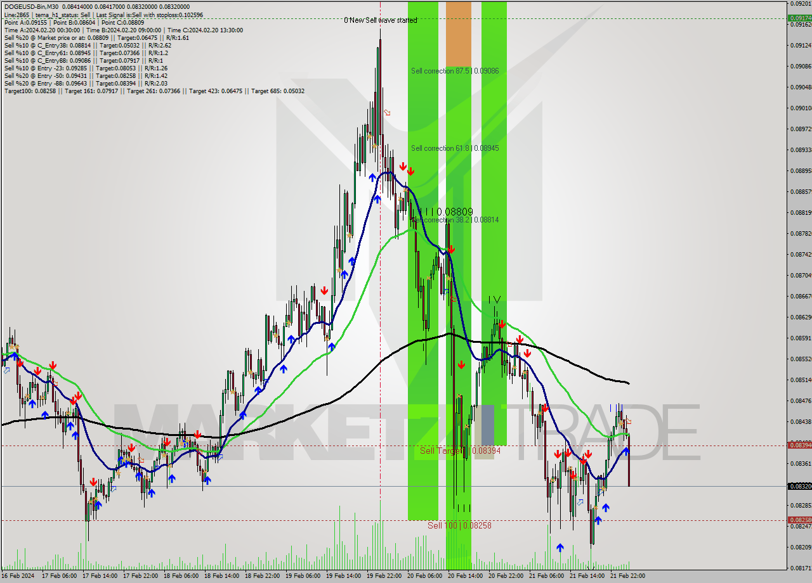Select the 'Sell Target1 | 0.08394' label
This screenshot has height=583, width=812.
click(460, 451)
